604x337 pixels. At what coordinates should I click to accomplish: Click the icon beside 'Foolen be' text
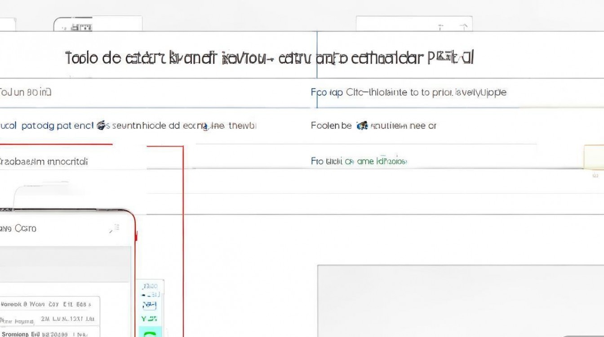(x=362, y=126)
